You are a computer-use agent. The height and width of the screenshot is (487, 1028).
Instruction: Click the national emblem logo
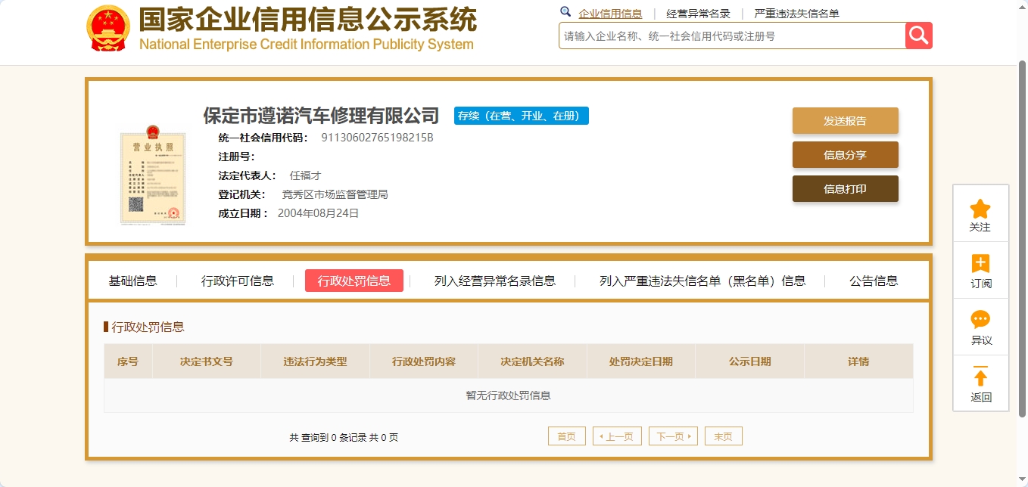[x=109, y=28]
